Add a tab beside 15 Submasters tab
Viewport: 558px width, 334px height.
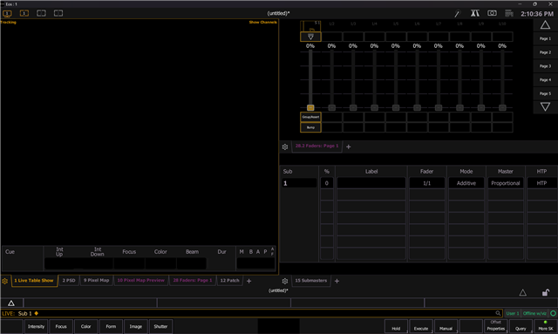click(x=337, y=281)
